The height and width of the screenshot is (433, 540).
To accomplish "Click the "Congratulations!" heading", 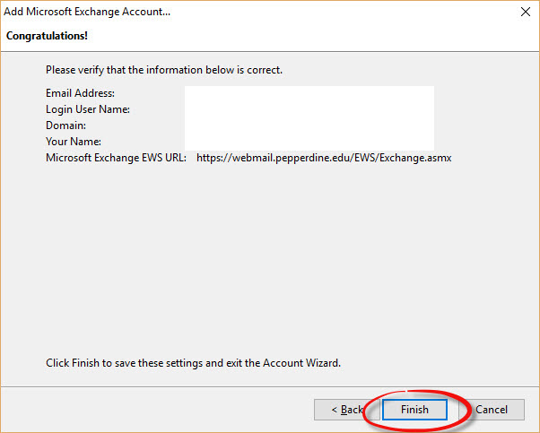I will pyautogui.click(x=48, y=36).
